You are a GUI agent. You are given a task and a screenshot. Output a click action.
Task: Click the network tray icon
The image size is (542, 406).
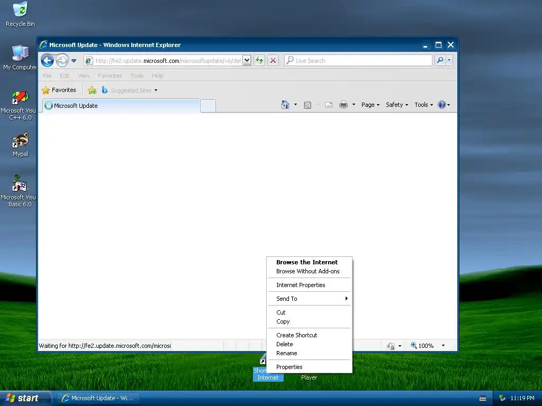coord(502,398)
